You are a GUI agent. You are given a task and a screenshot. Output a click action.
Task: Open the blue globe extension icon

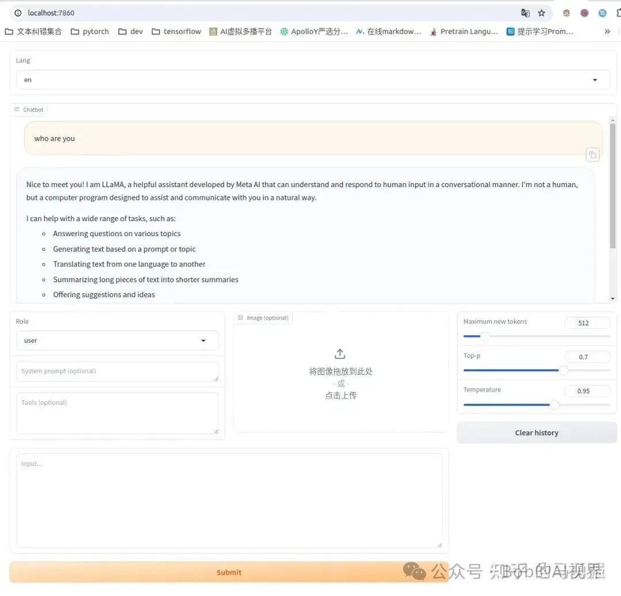coord(603,13)
